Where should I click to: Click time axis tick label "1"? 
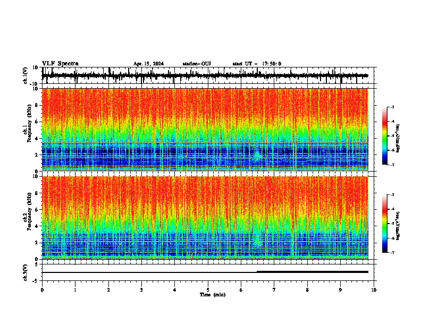pos(75,290)
